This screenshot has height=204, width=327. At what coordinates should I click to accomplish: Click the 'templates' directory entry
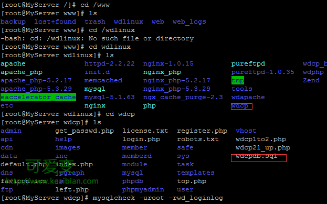[x=196, y=173]
